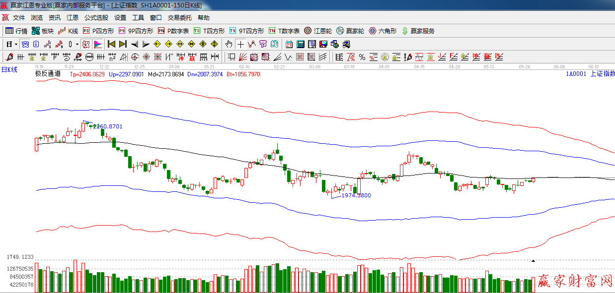This screenshot has height=293, width=615.
Task: Toggle the 权 (rights adjustment) button
Action: [x=86, y=44]
